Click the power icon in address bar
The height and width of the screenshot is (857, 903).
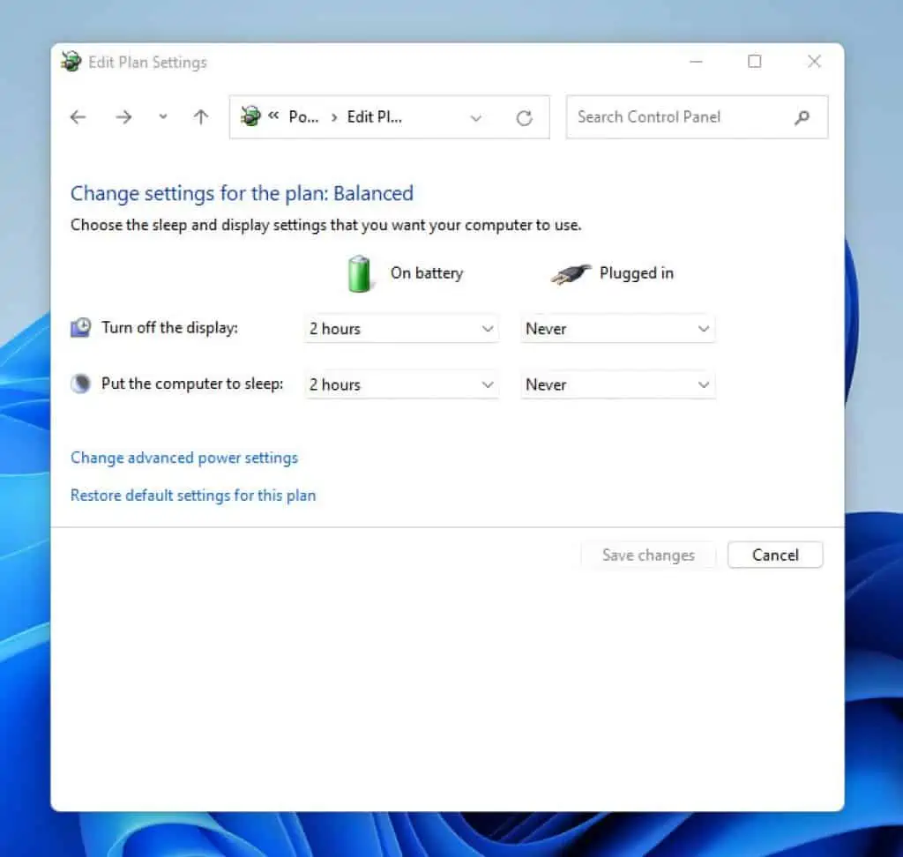coord(251,116)
